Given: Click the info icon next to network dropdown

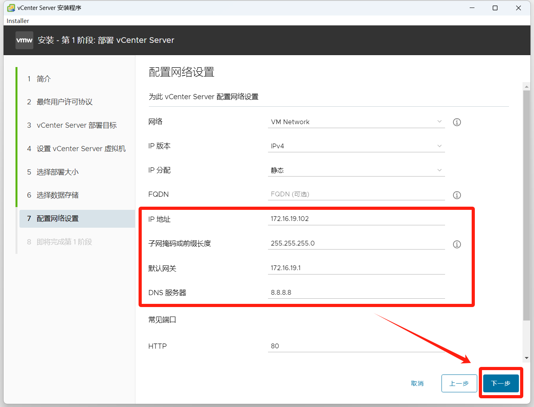Looking at the screenshot, I should point(457,122).
